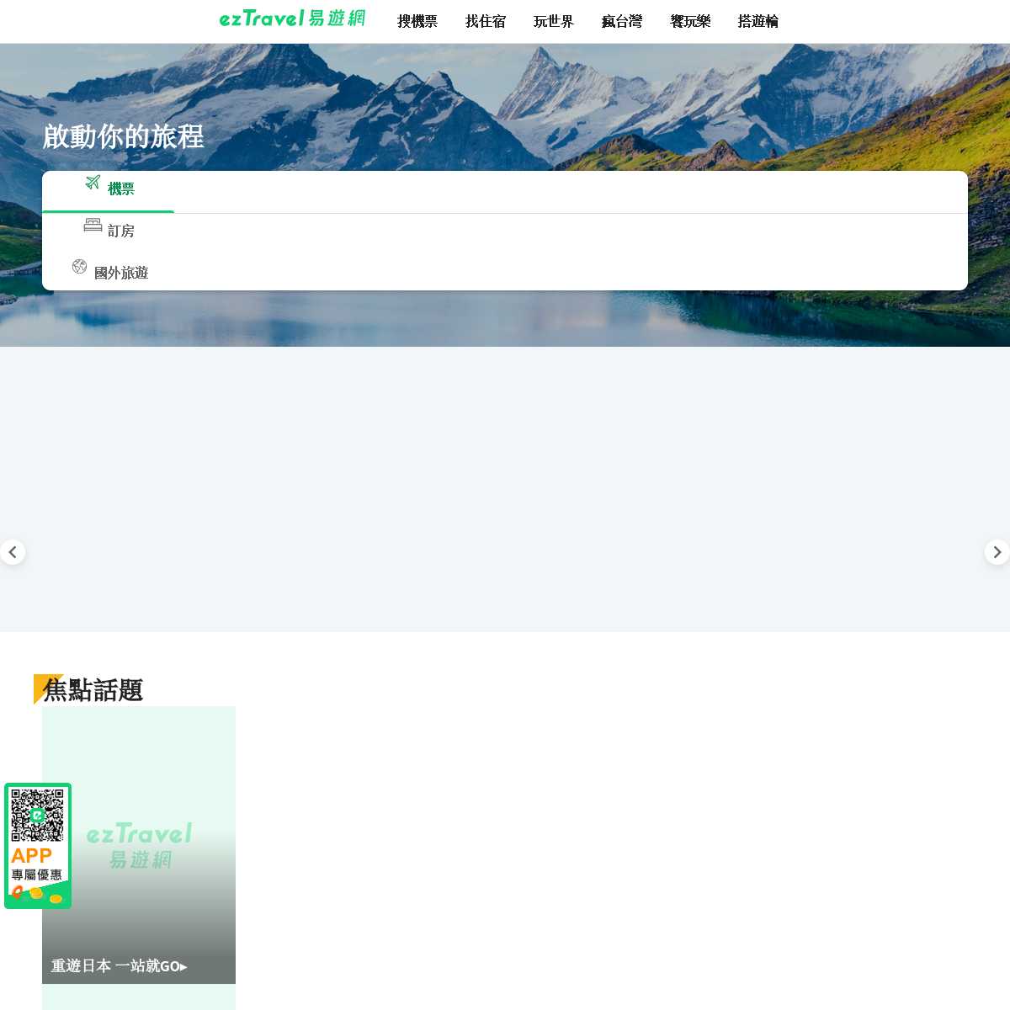Click the ezTravel 易遊網 logo
The width and height of the screenshot is (1010, 1010).
pyautogui.click(x=292, y=18)
